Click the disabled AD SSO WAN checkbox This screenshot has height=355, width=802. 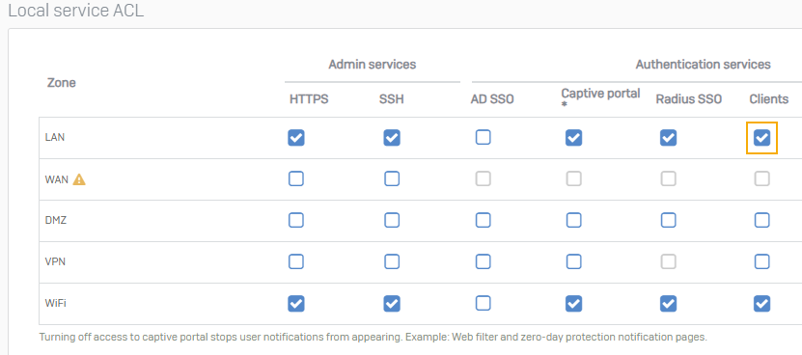pyautogui.click(x=483, y=178)
